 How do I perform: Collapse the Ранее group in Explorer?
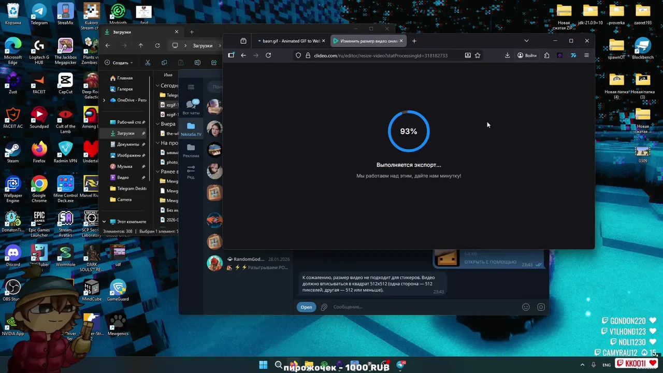click(x=157, y=171)
